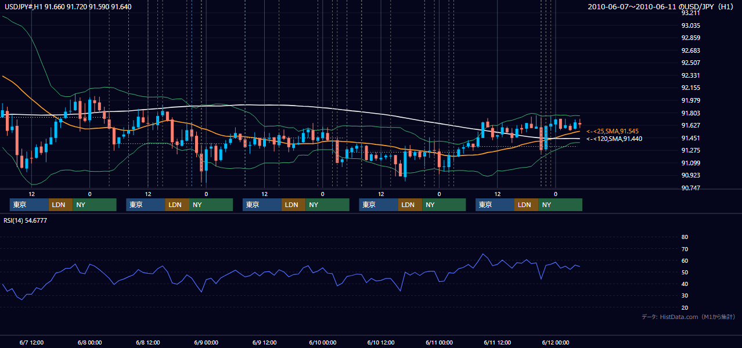Image resolution: width=742 pixels, height=348 pixels.
Task: Click the RSI 30 level label
Action: tap(685, 296)
